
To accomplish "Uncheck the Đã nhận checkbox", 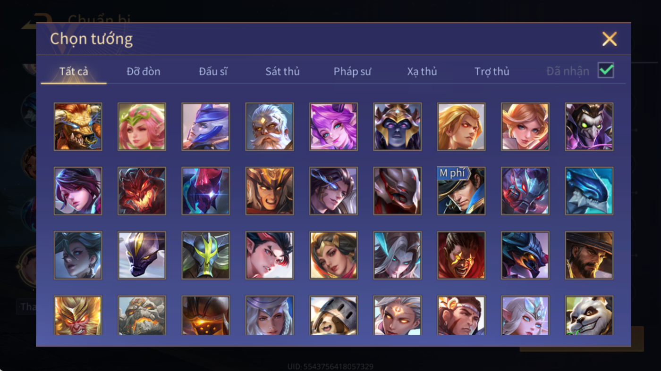I will pyautogui.click(x=606, y=71).
